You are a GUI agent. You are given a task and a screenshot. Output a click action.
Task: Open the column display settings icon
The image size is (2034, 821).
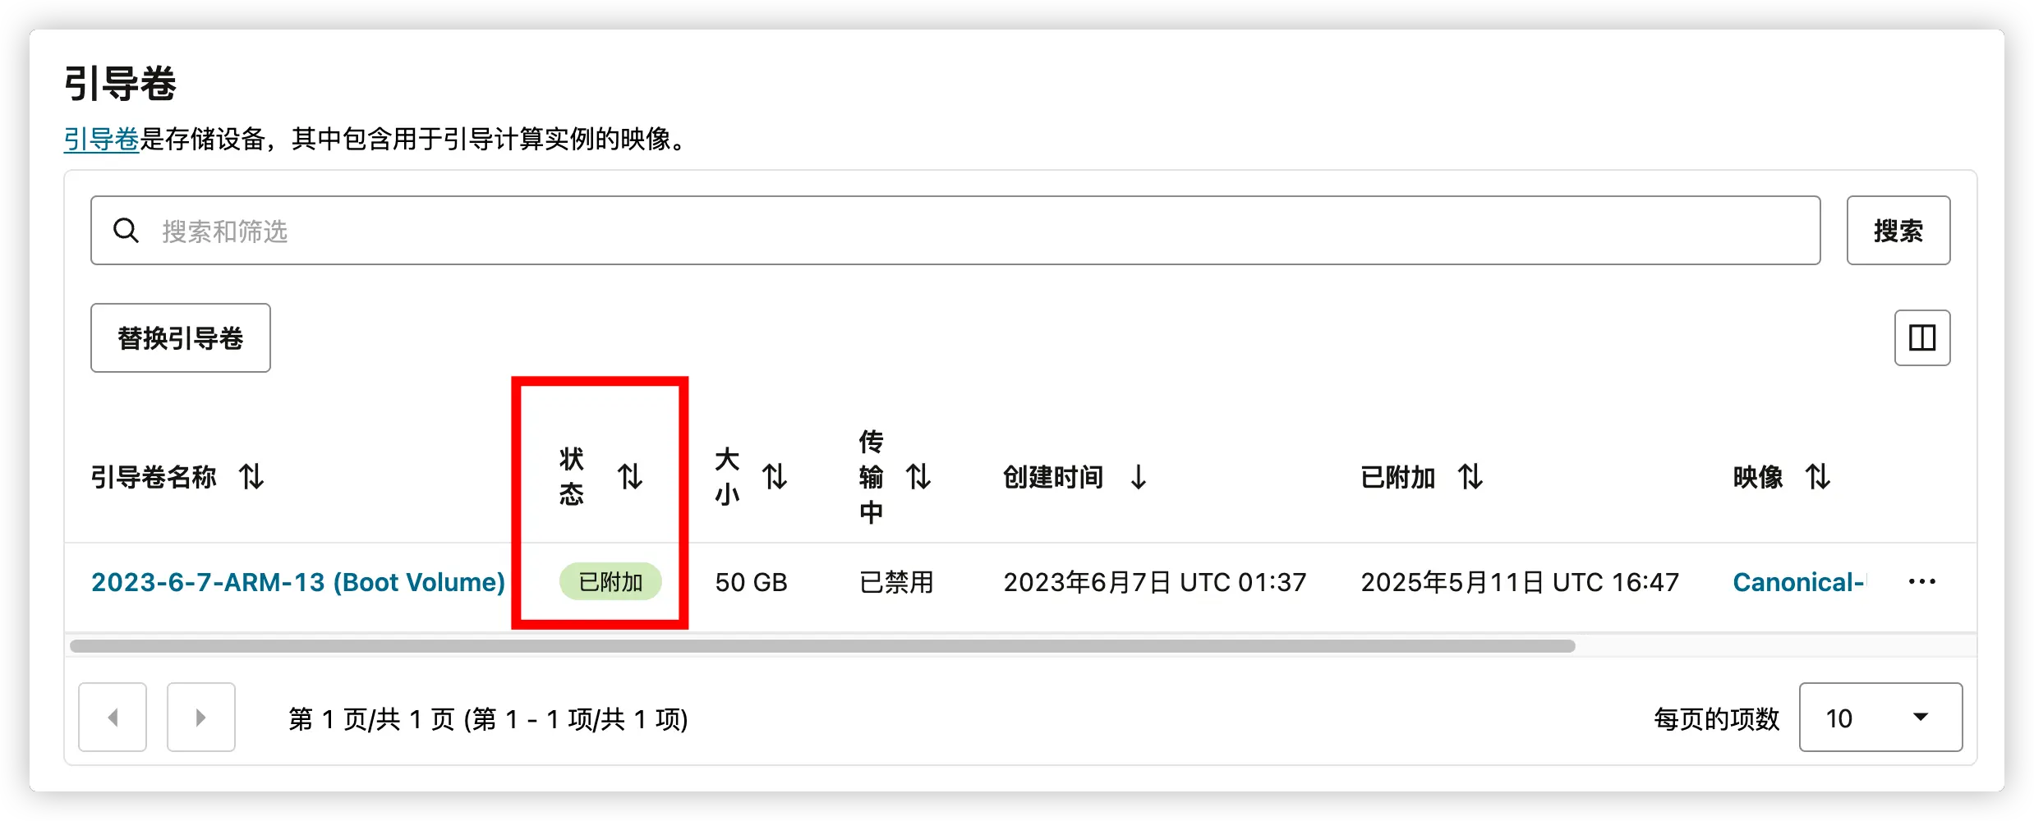(1922, 337)
